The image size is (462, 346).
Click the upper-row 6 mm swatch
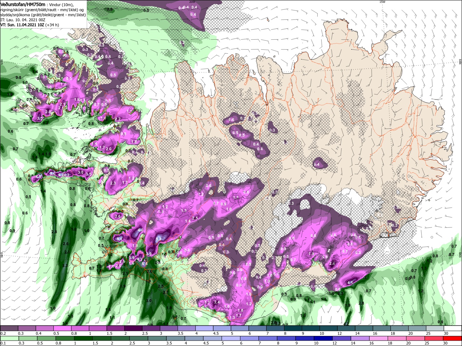tap(258, 328)
